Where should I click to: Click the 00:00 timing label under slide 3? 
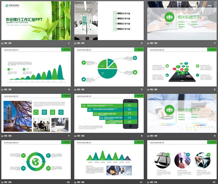pyautogui.click(x=154, y=43)
